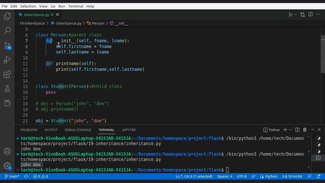The height and width of the screenshot is (183, 325).
Task: Create a new terminal with plus icon
Action: (285, 130)
